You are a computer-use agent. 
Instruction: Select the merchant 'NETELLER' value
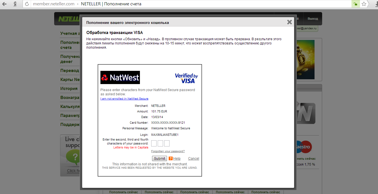pos(158,106)
